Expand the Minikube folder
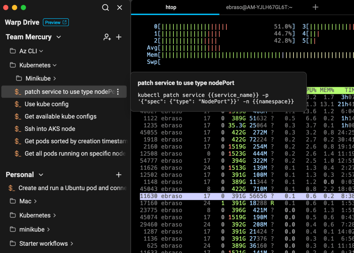Viewport: 354px width, 253px height. coord(55,79)
